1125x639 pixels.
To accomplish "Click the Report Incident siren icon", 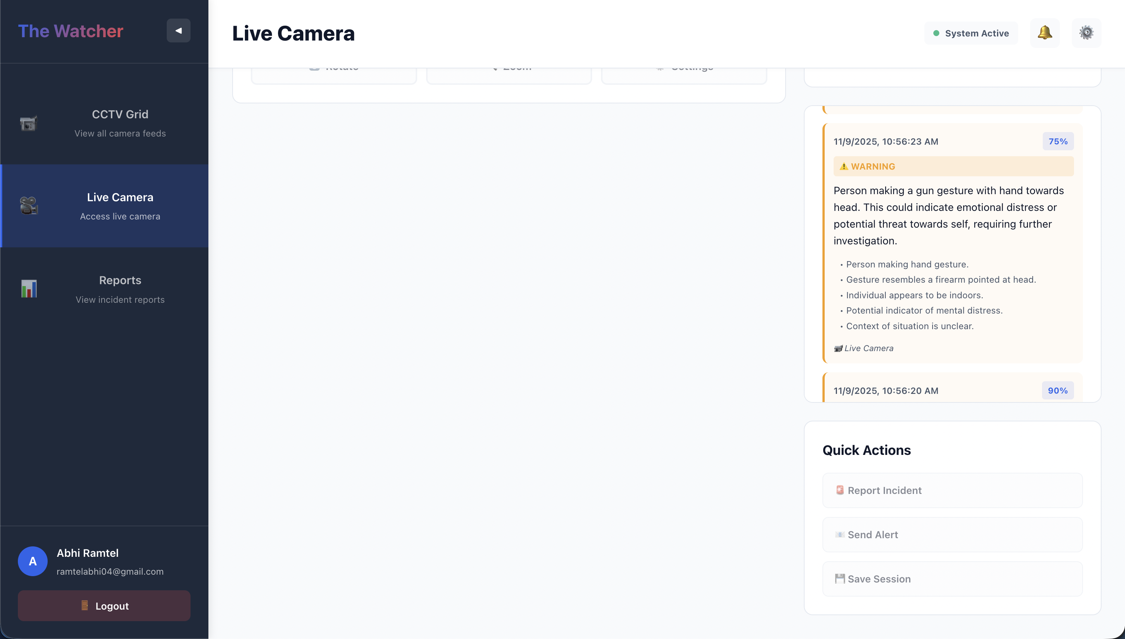I will (x=840, y=490).
